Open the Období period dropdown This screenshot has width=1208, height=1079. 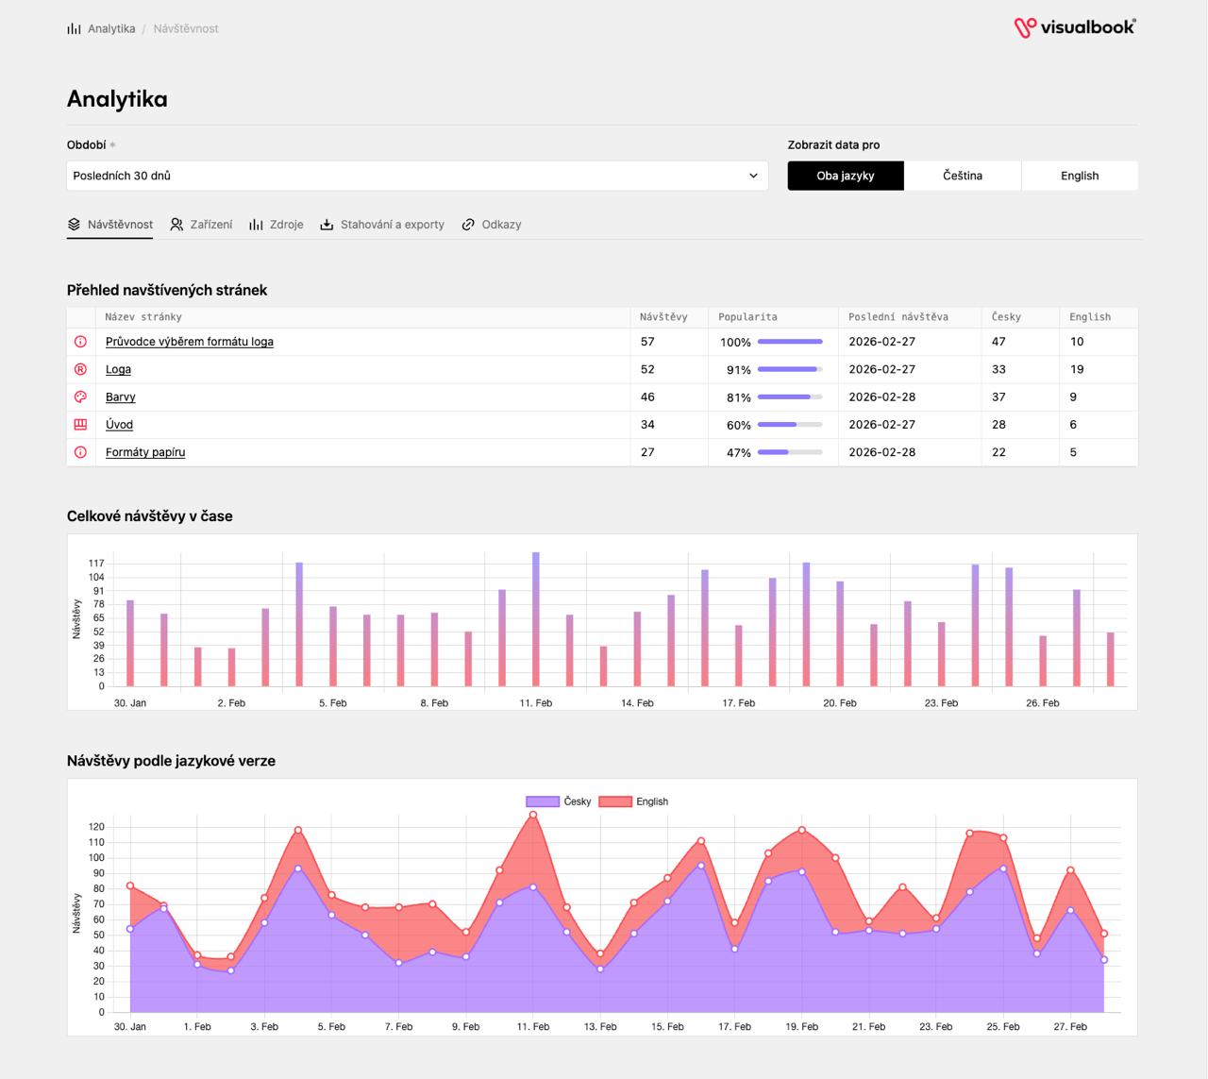[417, 176]
